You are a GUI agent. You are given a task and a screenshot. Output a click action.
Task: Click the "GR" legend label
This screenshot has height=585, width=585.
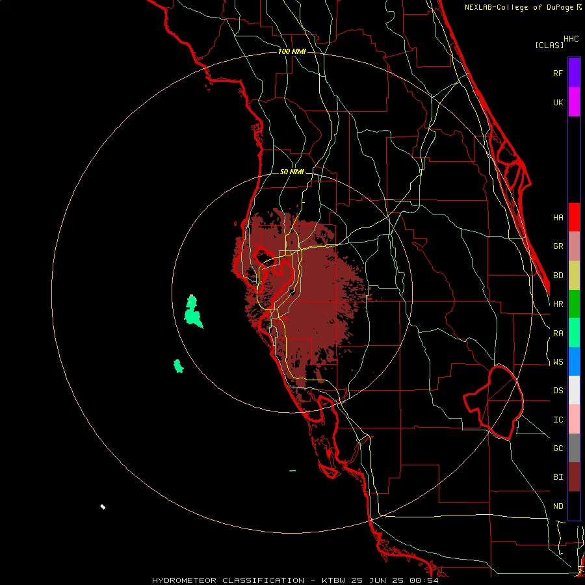point(558,246)
